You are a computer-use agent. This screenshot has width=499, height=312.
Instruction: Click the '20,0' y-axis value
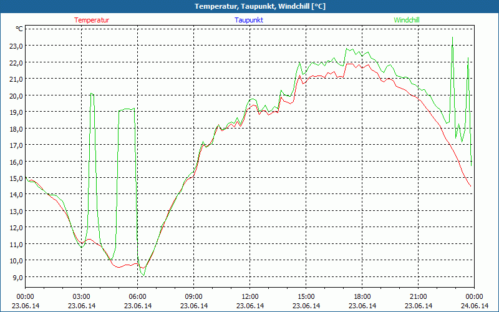[x=16, y=96]
